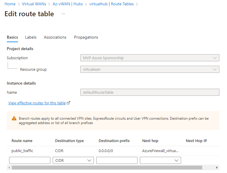Switch to the Labels tab
The height and width of the screenshot is (173, 227).
tap(31, 37)
